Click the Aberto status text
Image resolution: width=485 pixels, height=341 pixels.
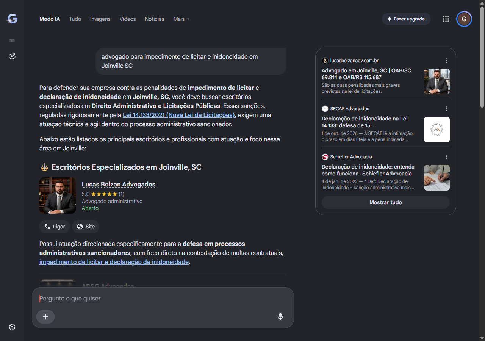(90, 208)
